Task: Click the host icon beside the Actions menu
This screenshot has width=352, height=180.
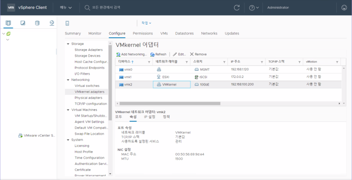Action: pos(67,23)
